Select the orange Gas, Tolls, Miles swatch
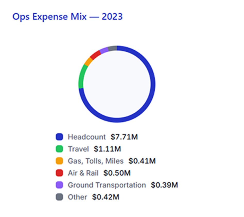The height and width of the screenshot is (217, 244). 59,161
